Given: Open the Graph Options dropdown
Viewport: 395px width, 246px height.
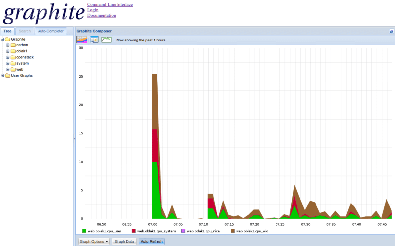Looking at the screenshot, I should coord(94,242).
